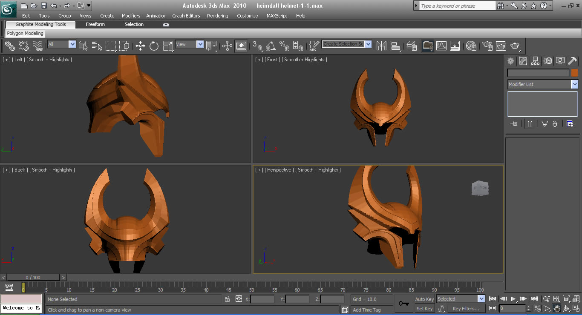Open the Rendering menu
This screenshot has width=582, height=315.
pyautogui.click(x=217, y=16)
